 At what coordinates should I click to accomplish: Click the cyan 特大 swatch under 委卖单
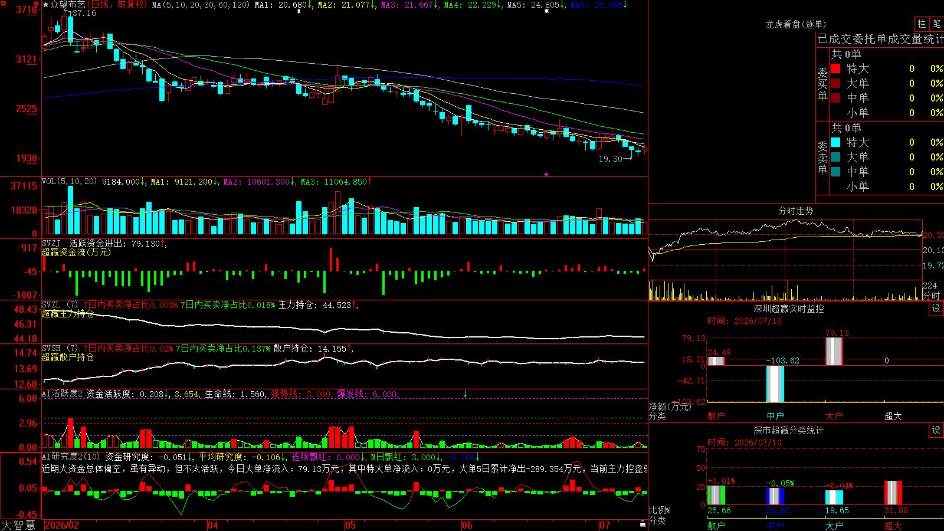click(x=835, y=142)
